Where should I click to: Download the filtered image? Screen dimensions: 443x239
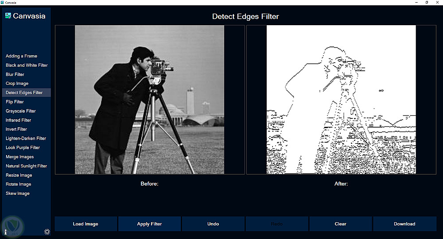click(404, 224)
